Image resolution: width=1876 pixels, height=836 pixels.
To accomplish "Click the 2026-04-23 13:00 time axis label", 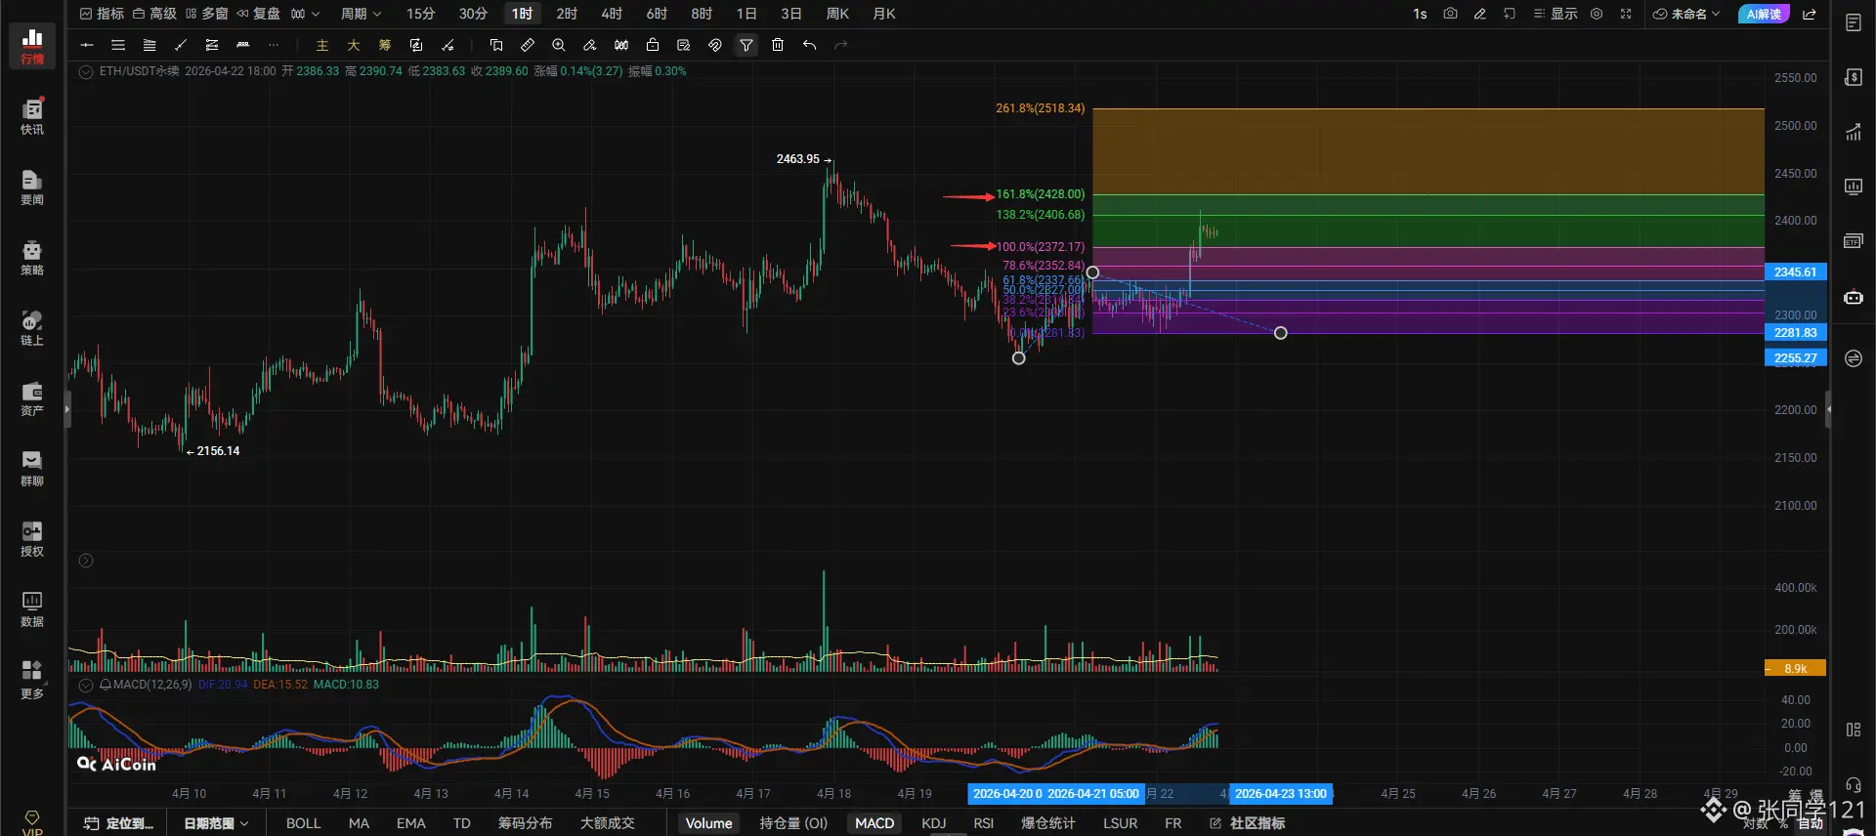I will (1281, 794).
